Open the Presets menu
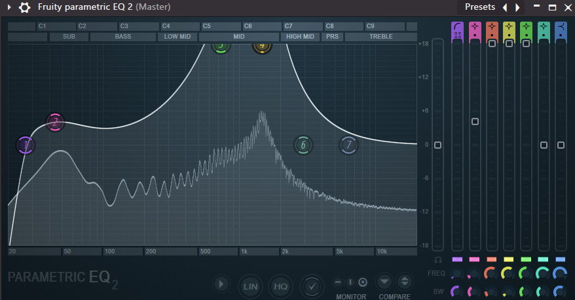 click(479, 7)
